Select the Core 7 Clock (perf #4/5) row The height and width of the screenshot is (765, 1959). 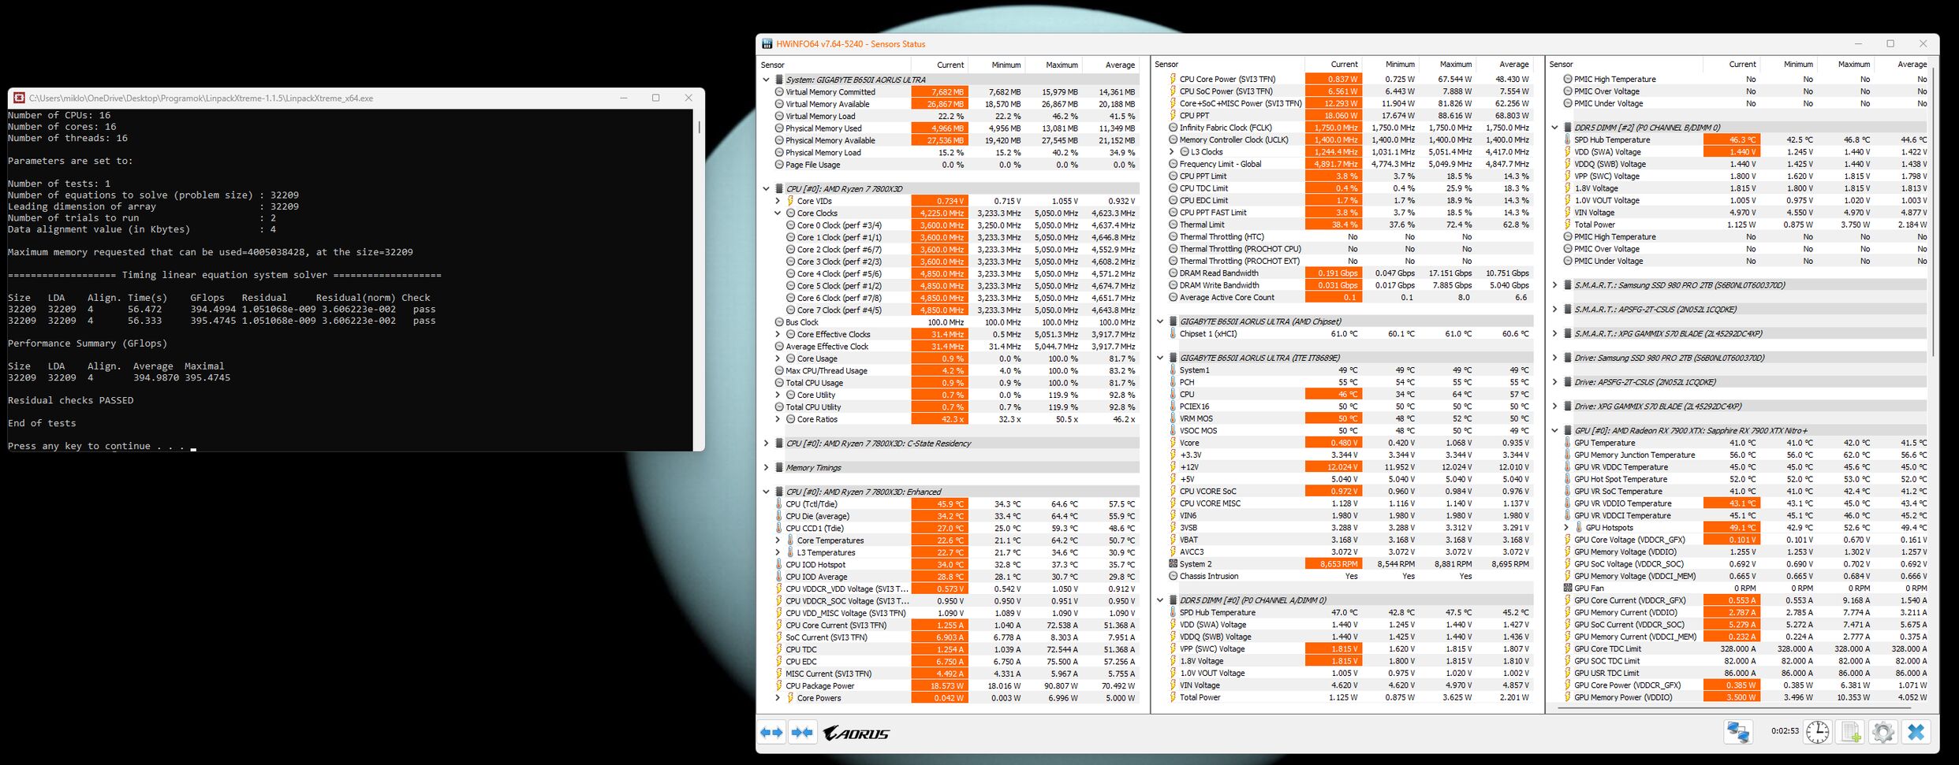(950, 310)
